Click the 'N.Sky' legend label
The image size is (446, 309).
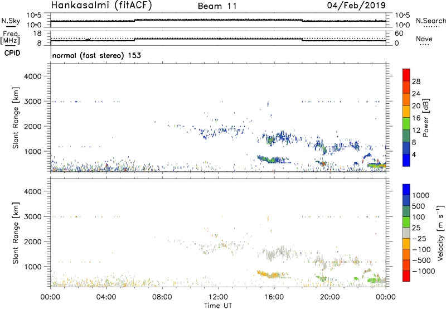coord(11,21)
